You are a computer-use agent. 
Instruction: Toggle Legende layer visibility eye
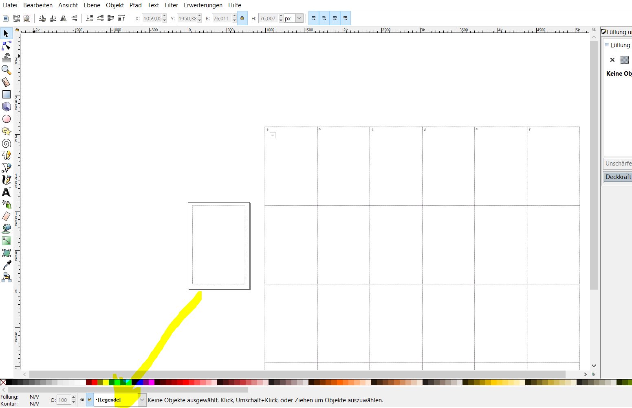[x=82, y=400]
